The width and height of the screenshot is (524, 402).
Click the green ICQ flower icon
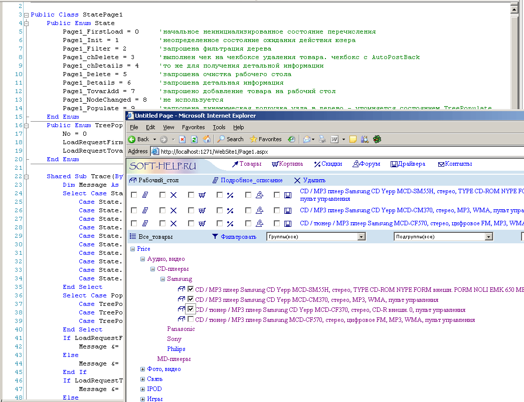point(377,139)
